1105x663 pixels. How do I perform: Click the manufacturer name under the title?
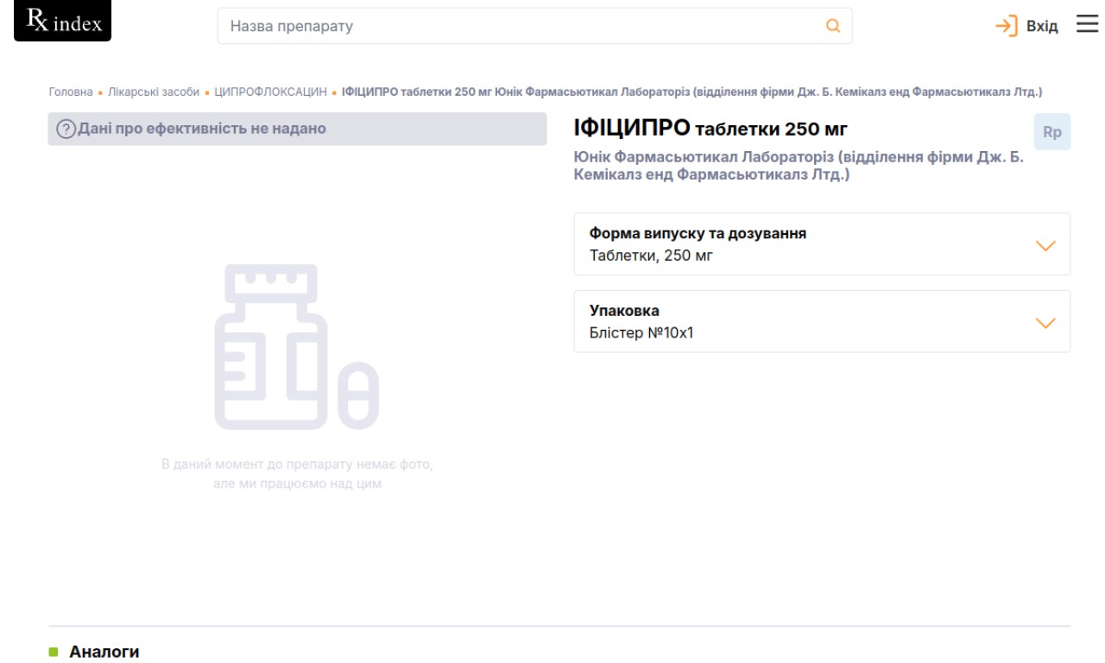pos(799,167)
